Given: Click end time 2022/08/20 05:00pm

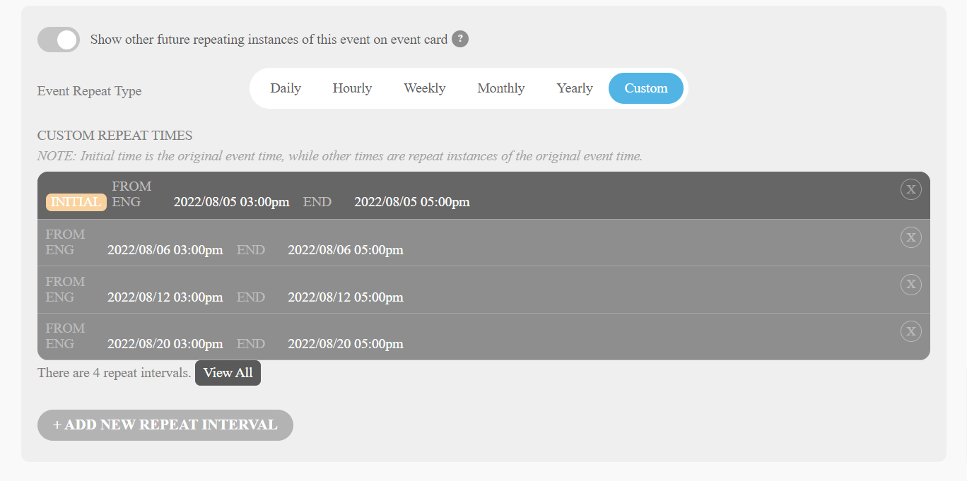Looking at the screenshot, I should tap(345, 344).
